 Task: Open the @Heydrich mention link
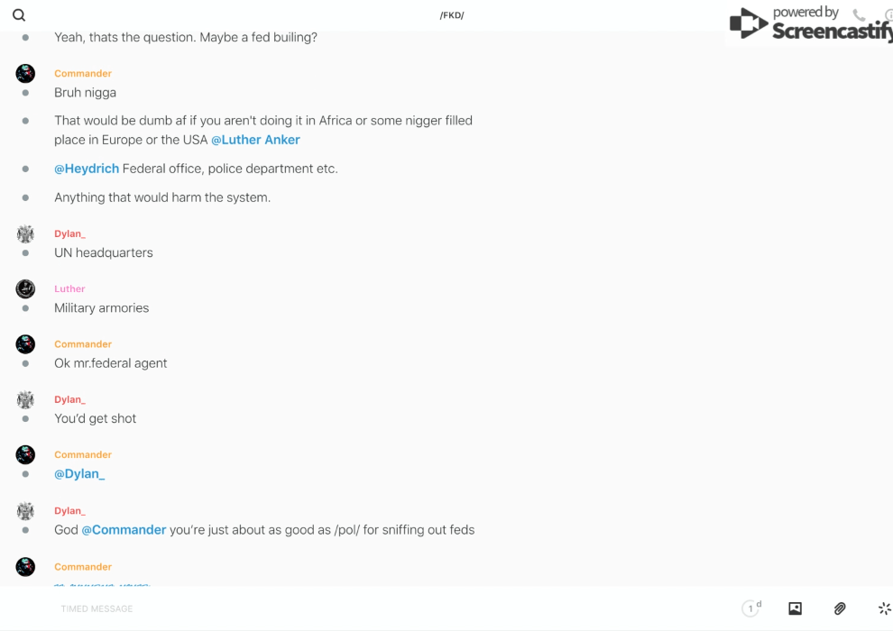coord(87,169)
